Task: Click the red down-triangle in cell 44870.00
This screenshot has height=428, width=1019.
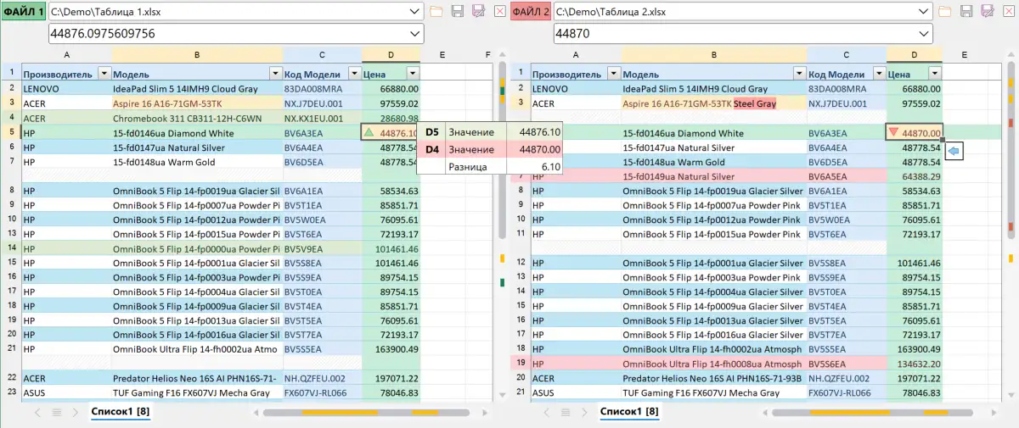Action: pos(893,132)
